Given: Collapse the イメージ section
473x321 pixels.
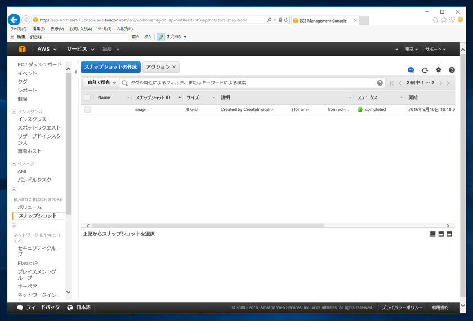Looking at the screenshot, I should (x=14, y=164).
